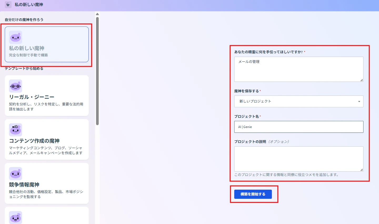The width and height of the screenshot is (379, 224).
Task: Open the 魔神を保存する dropdown showing 新しいプロジェクト
Action: pos(299,101)
